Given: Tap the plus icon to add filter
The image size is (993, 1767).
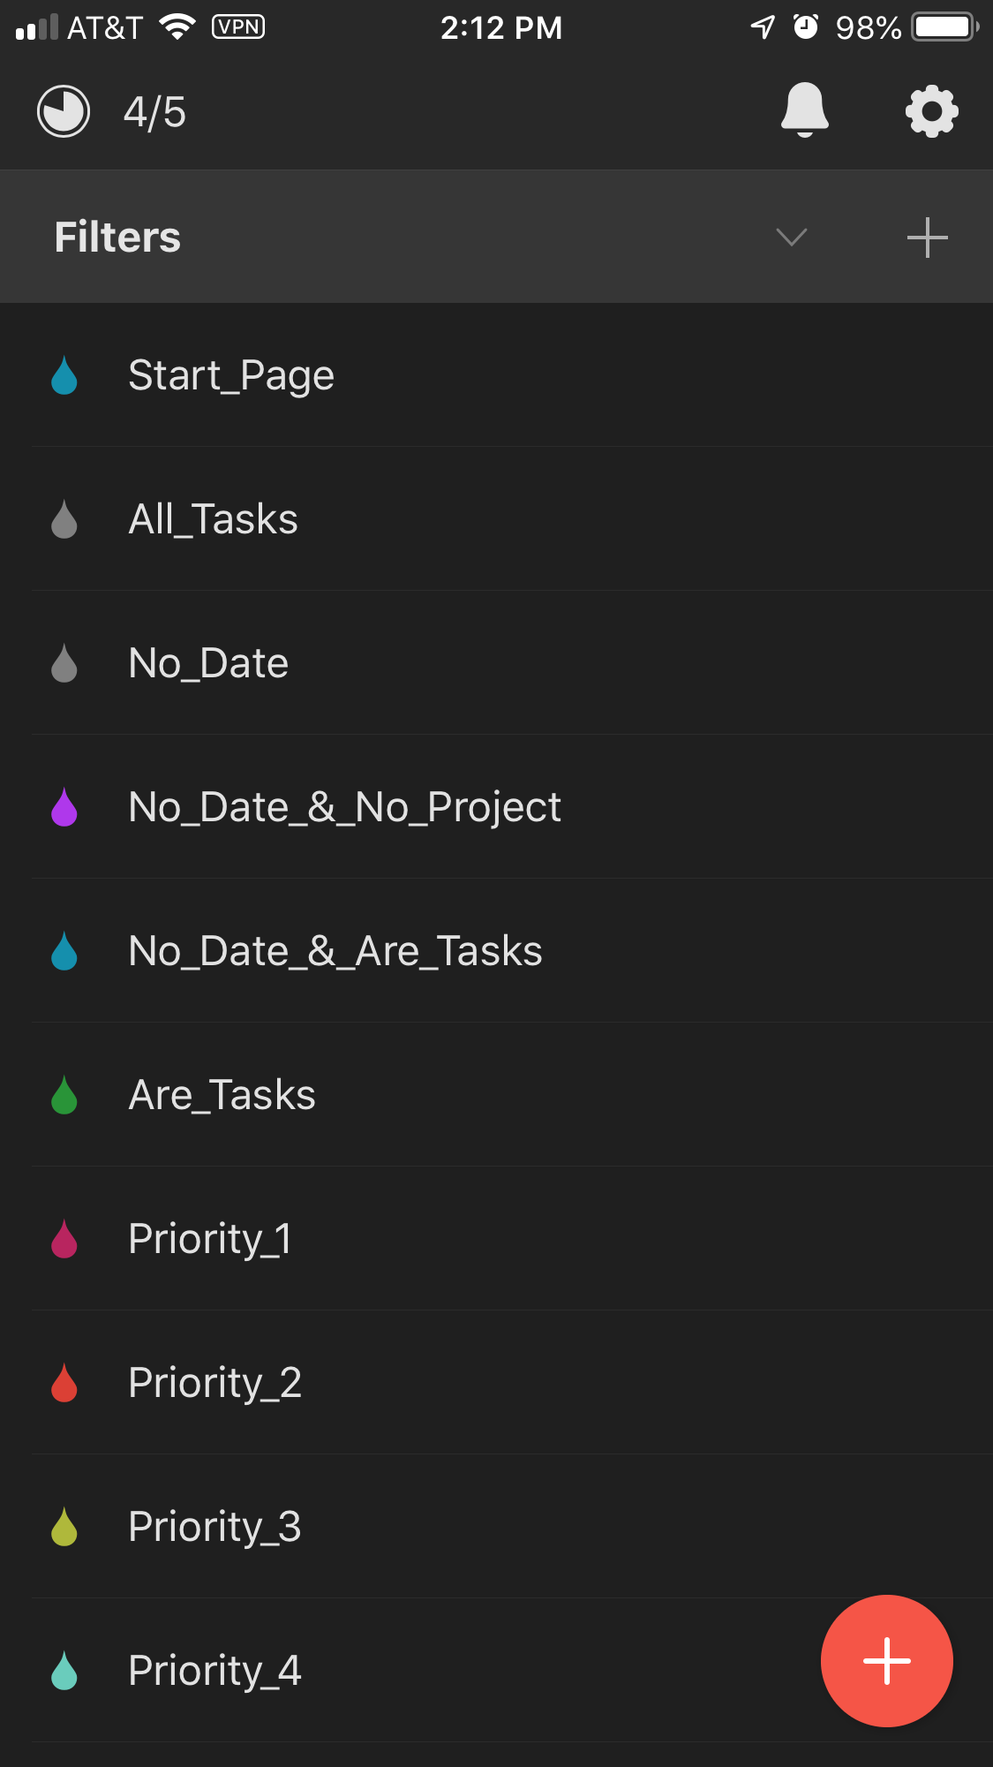Looking at the screenshot, I should point(927,238).
